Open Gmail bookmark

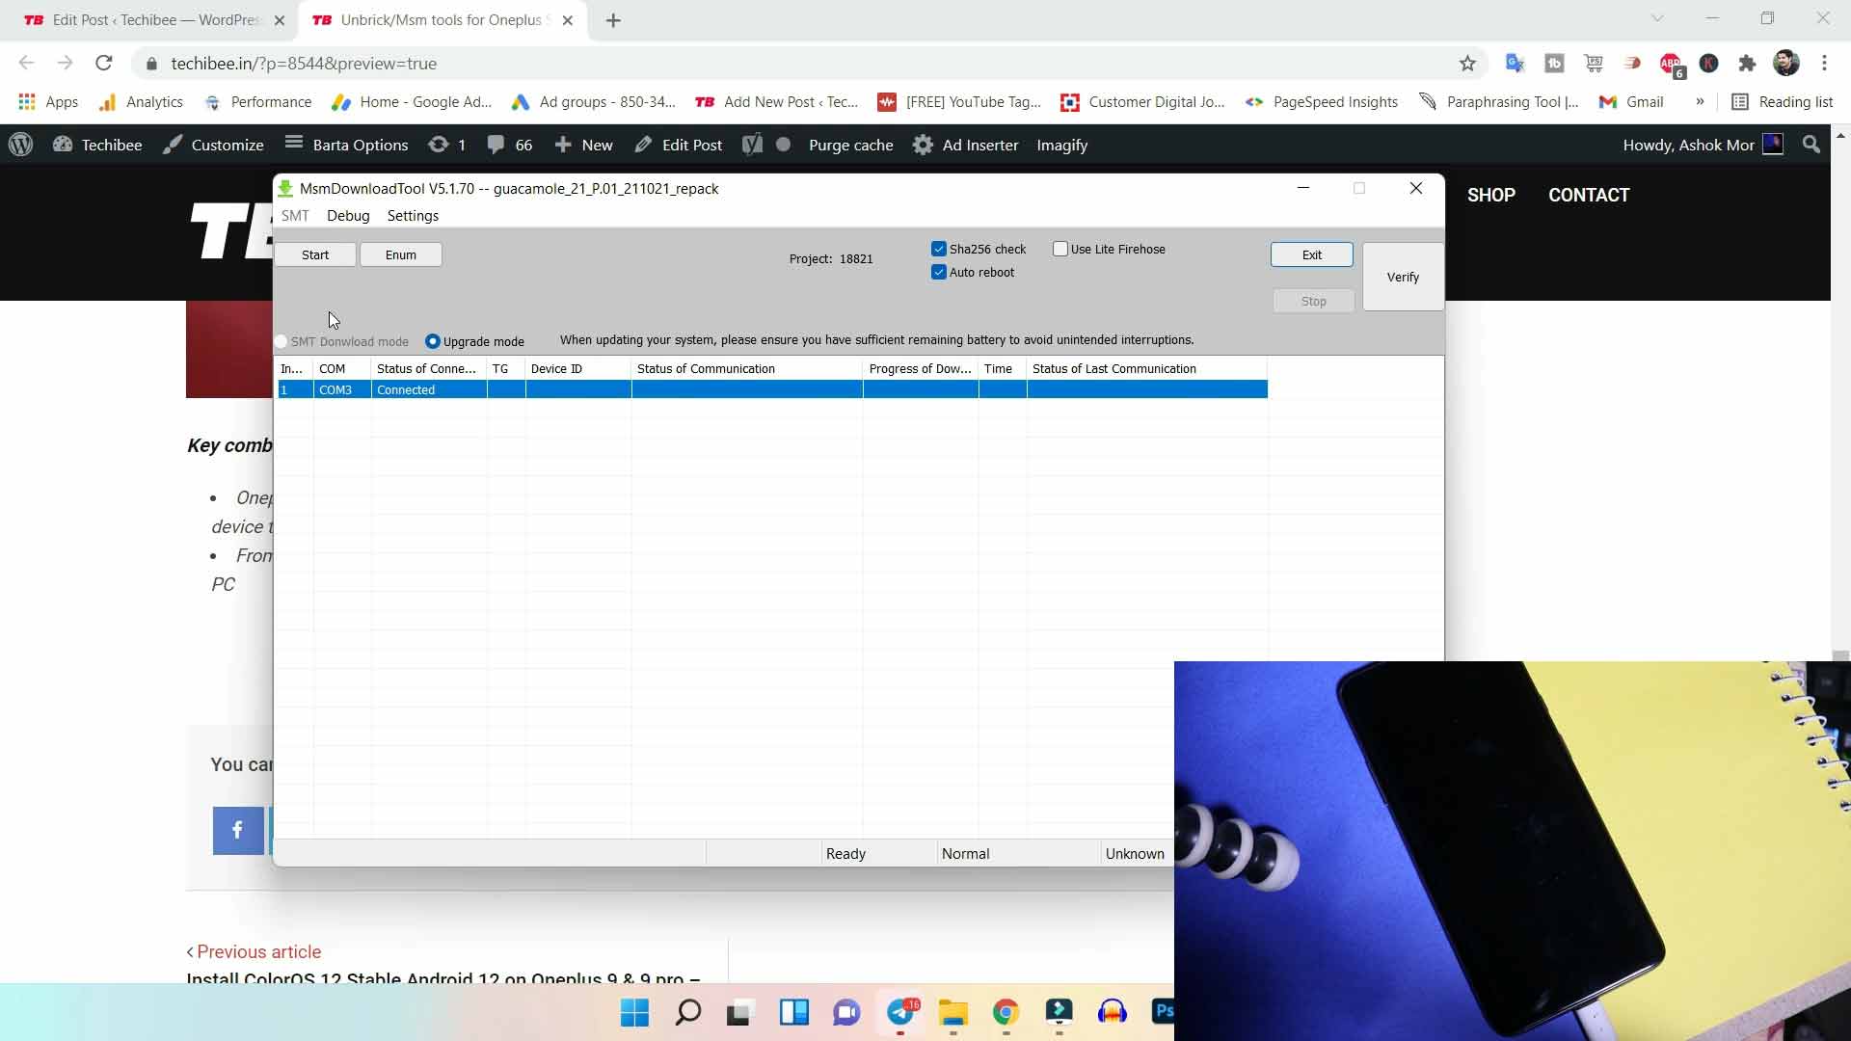pos(1631,102)
